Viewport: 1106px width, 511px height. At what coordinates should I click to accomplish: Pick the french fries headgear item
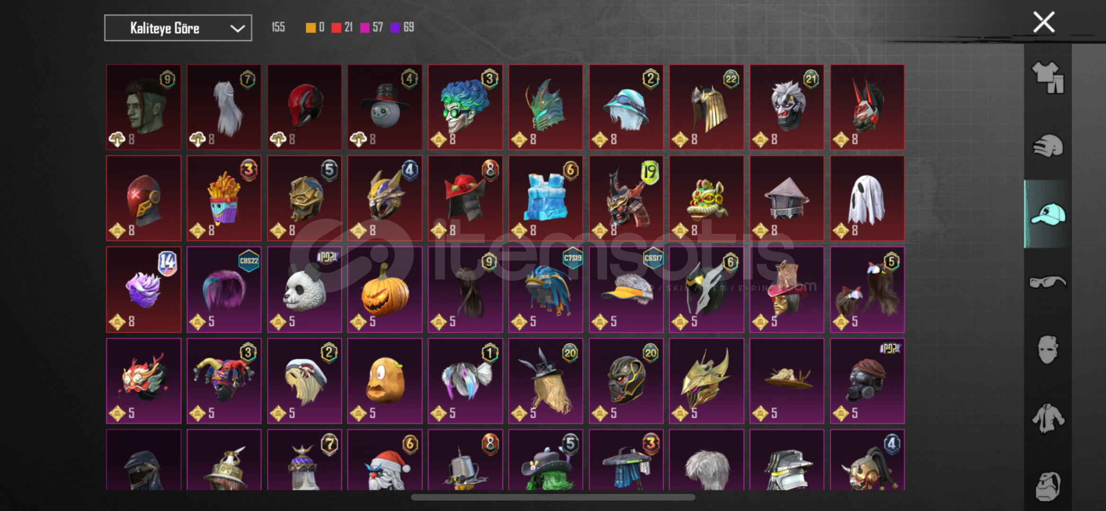tap(224, 198)
